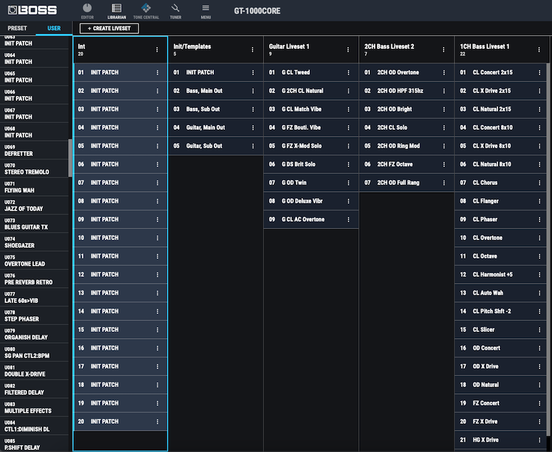Open options for patch 10 in Int liveset
The image size is (552, 452).
157,238
